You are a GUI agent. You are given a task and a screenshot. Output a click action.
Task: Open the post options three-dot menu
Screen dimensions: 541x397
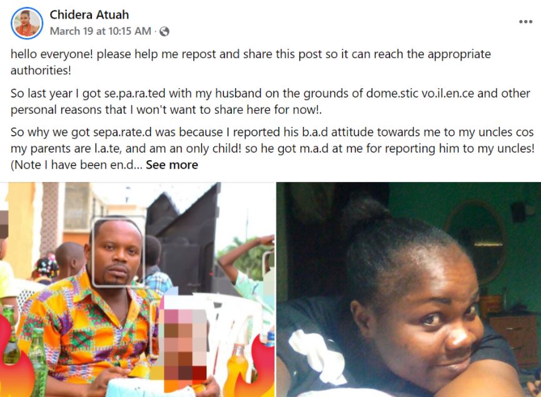coord(525,21)
